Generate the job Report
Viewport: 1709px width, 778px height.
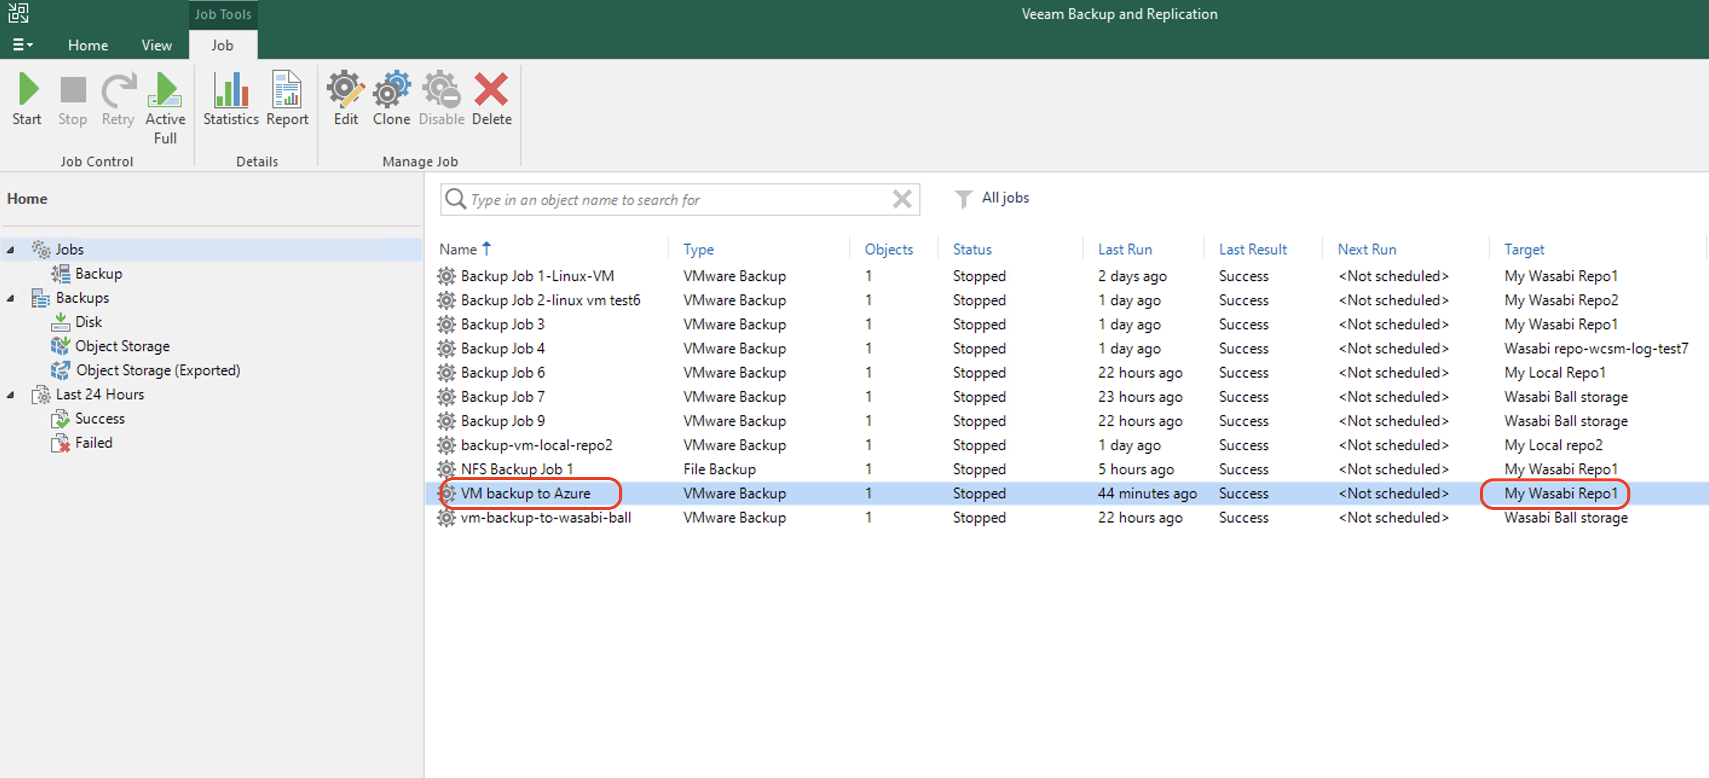287,98
